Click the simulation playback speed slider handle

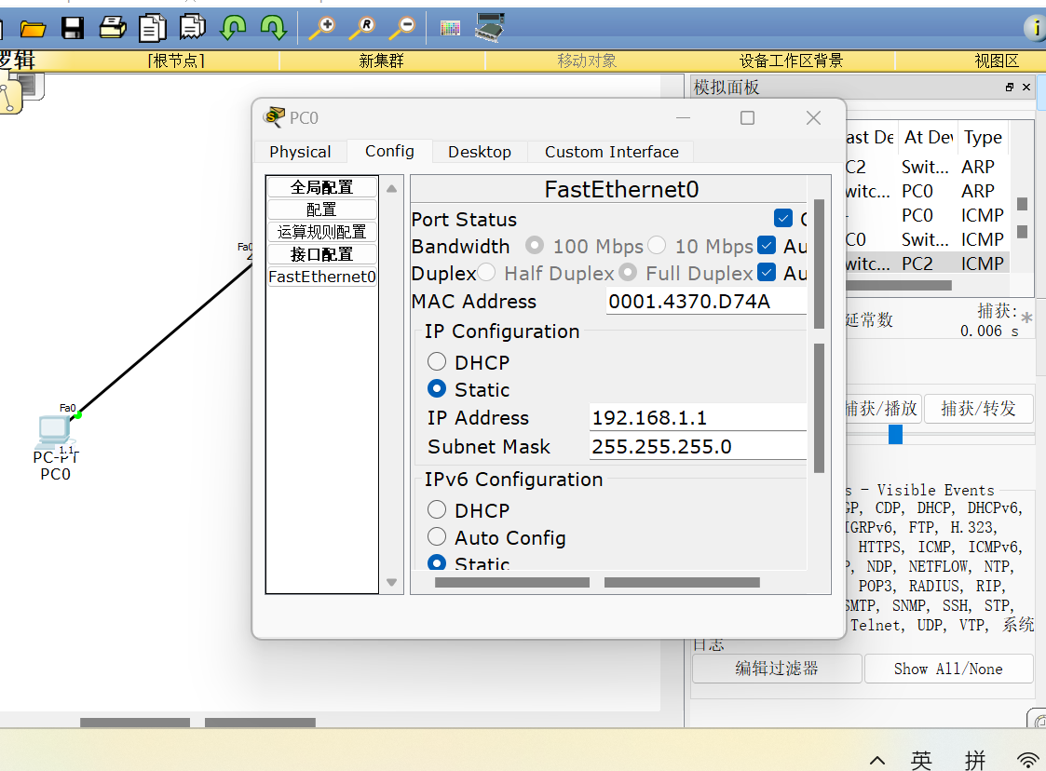[895, 434]
